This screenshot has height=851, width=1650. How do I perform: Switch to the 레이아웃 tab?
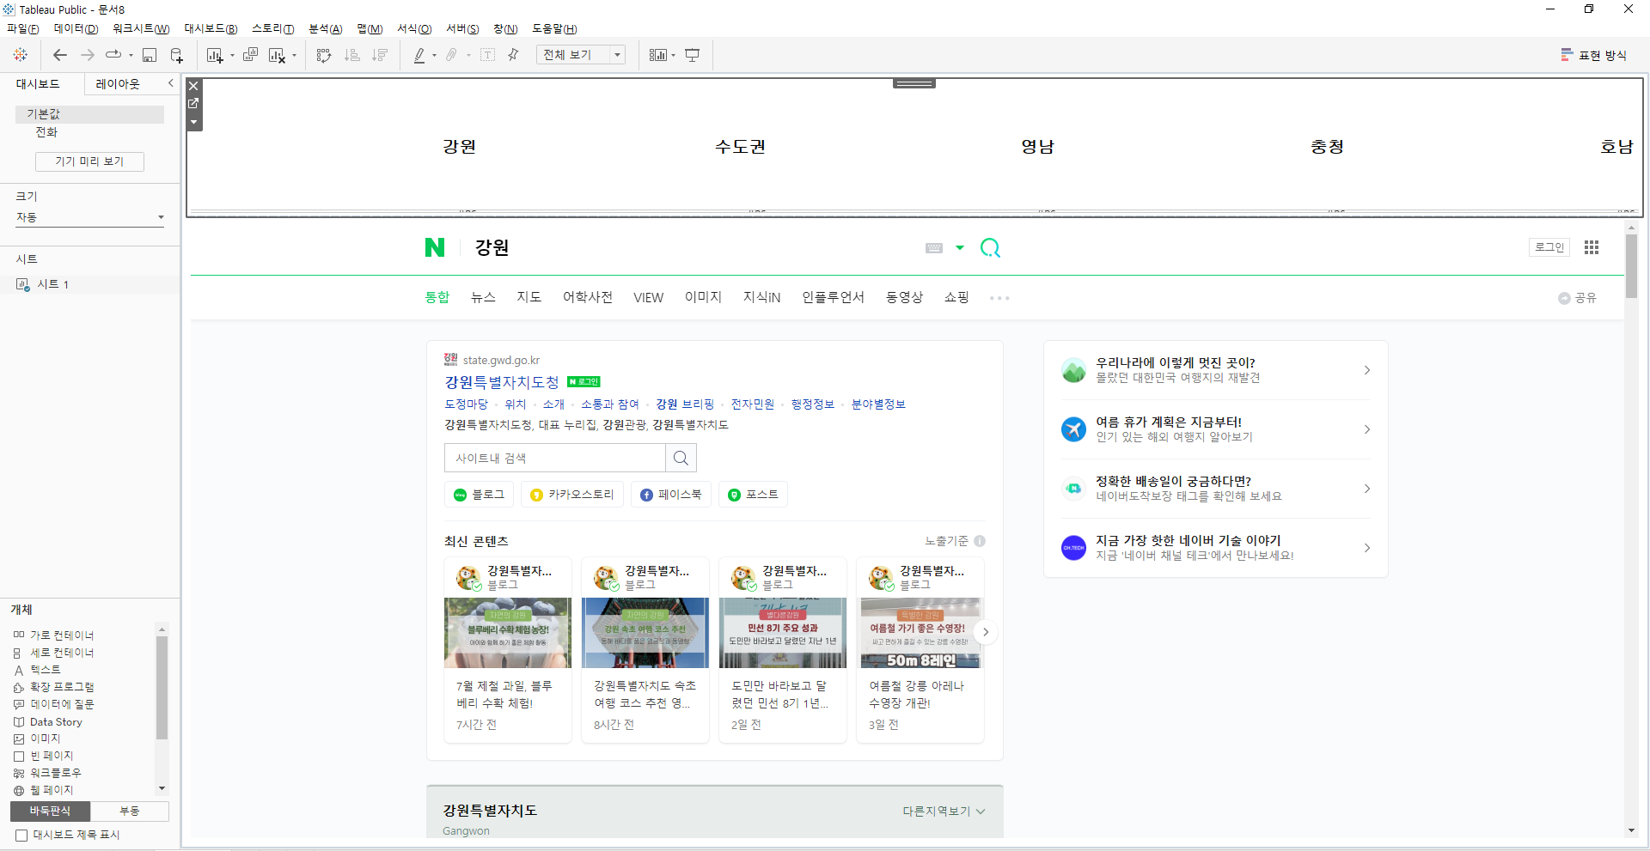click(x=118, y=84)
